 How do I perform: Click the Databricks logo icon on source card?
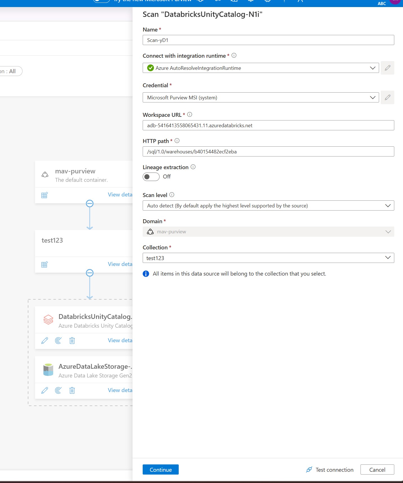click(x=48, y=319)
